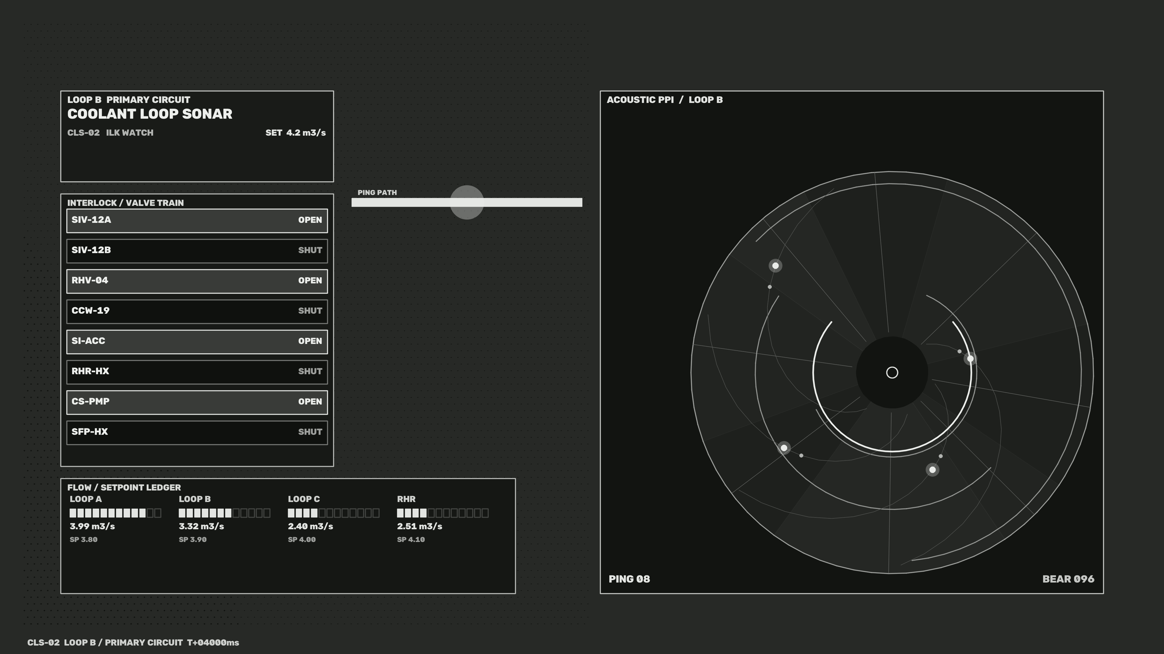Click the INTERLOCK / VALVE TRAIN heading

coord(125,203)
